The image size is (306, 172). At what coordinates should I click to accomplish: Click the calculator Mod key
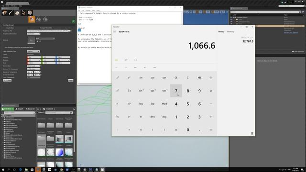point(164,104)
